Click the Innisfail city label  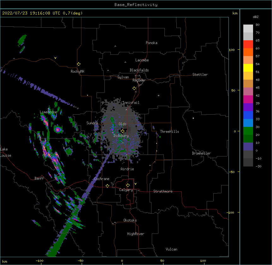[131, 103]
